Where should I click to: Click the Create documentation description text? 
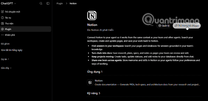(147, 85)
